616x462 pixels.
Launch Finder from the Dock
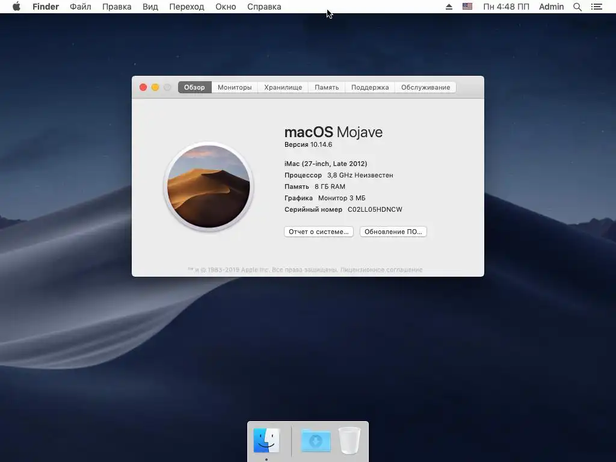[266, 440]
